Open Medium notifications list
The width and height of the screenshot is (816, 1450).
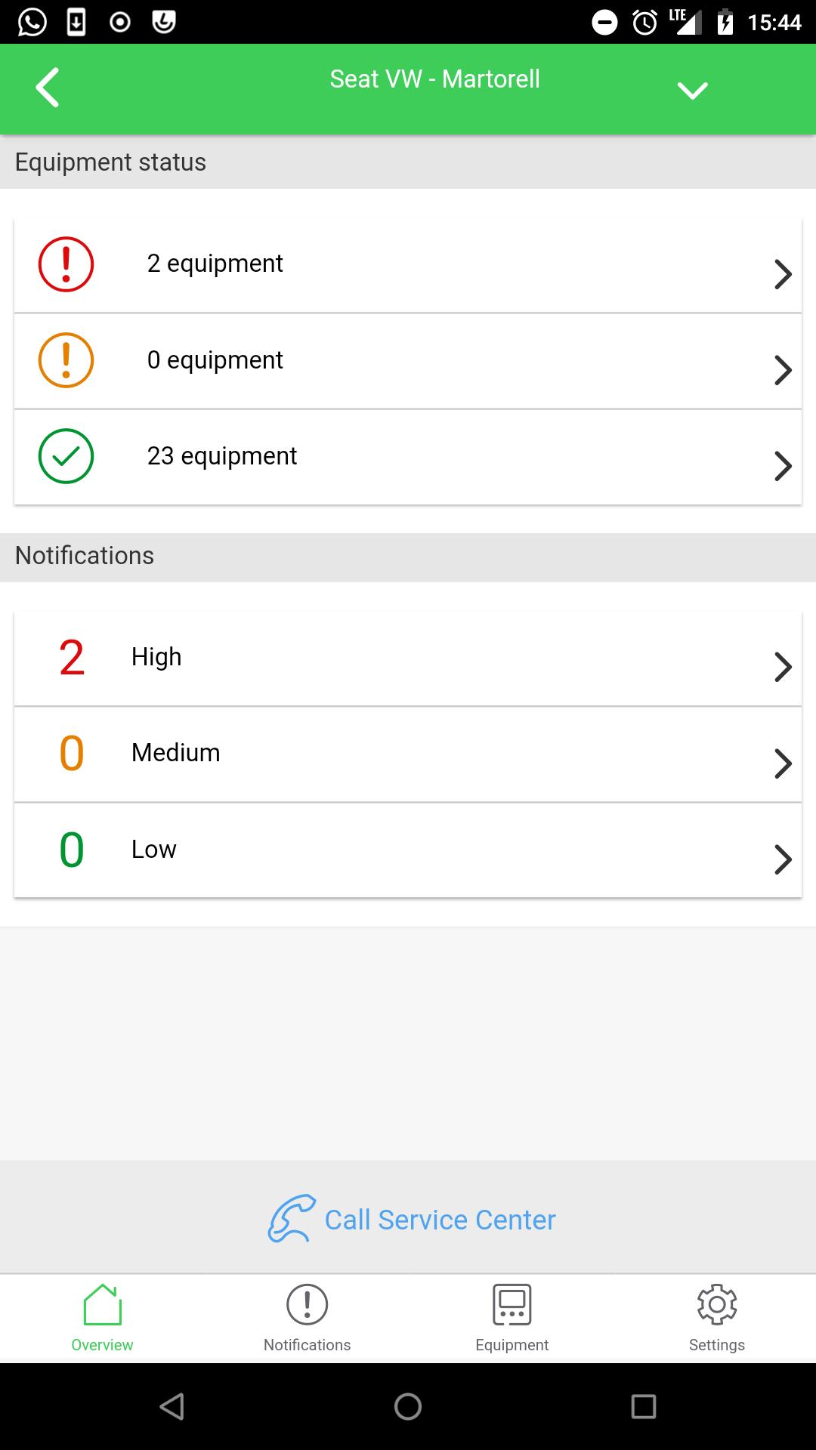tap(408, 754)
